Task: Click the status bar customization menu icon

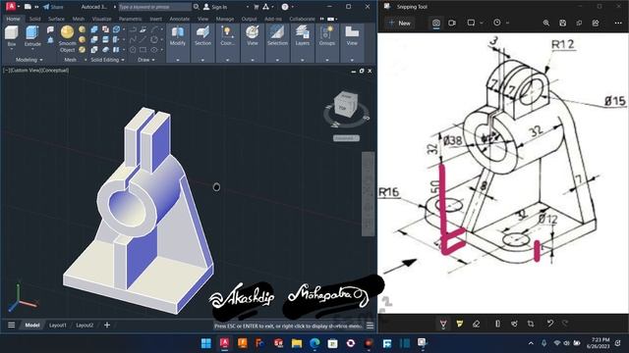Action: pyautogui.click(x=370, y=326)
